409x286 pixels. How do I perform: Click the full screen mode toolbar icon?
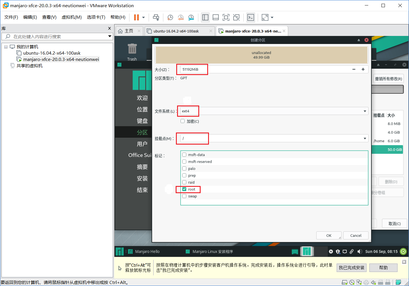[x=226, y=18]
